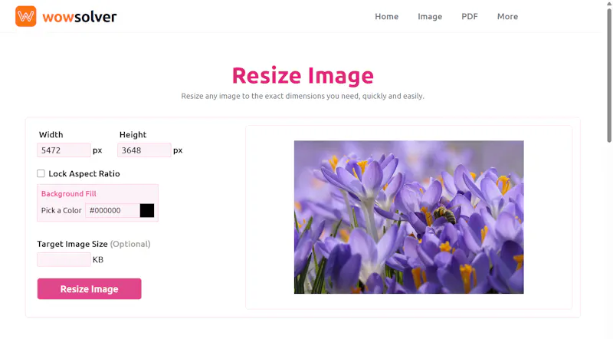
Task: Edit the #000000 hex color field
Action: (x=113, y=211)
